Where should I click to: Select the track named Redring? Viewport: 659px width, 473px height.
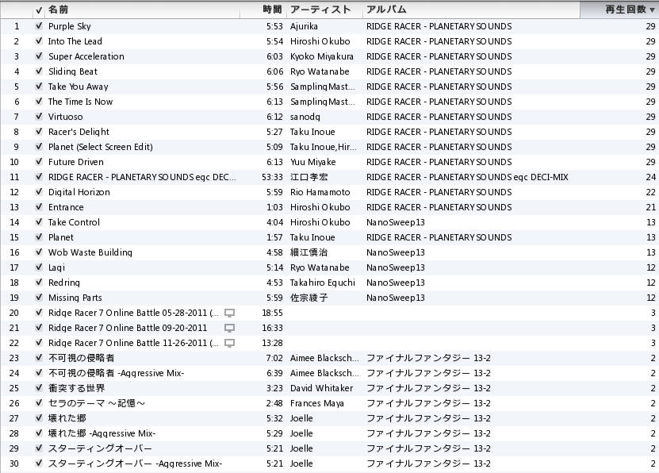click(64, 283)
